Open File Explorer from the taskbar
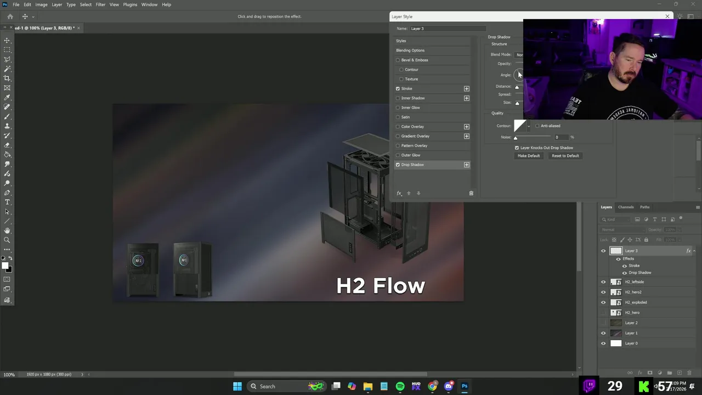Image resolution: width=702 pixels, height=395 pixels. point(368,386)
